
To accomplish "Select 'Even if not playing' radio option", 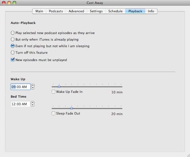I will (13, 46).
